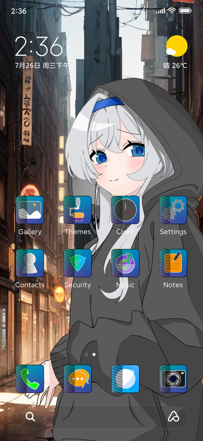Viewport: 203px width, 441px height.
Task: Select the current page indicator dot
Action: click(94, 354)
